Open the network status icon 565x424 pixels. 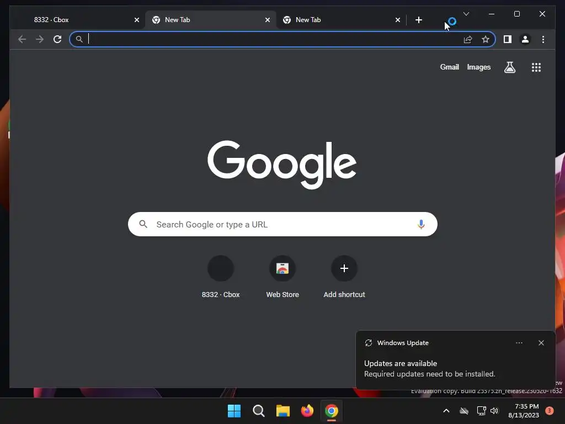click(481, 411)
